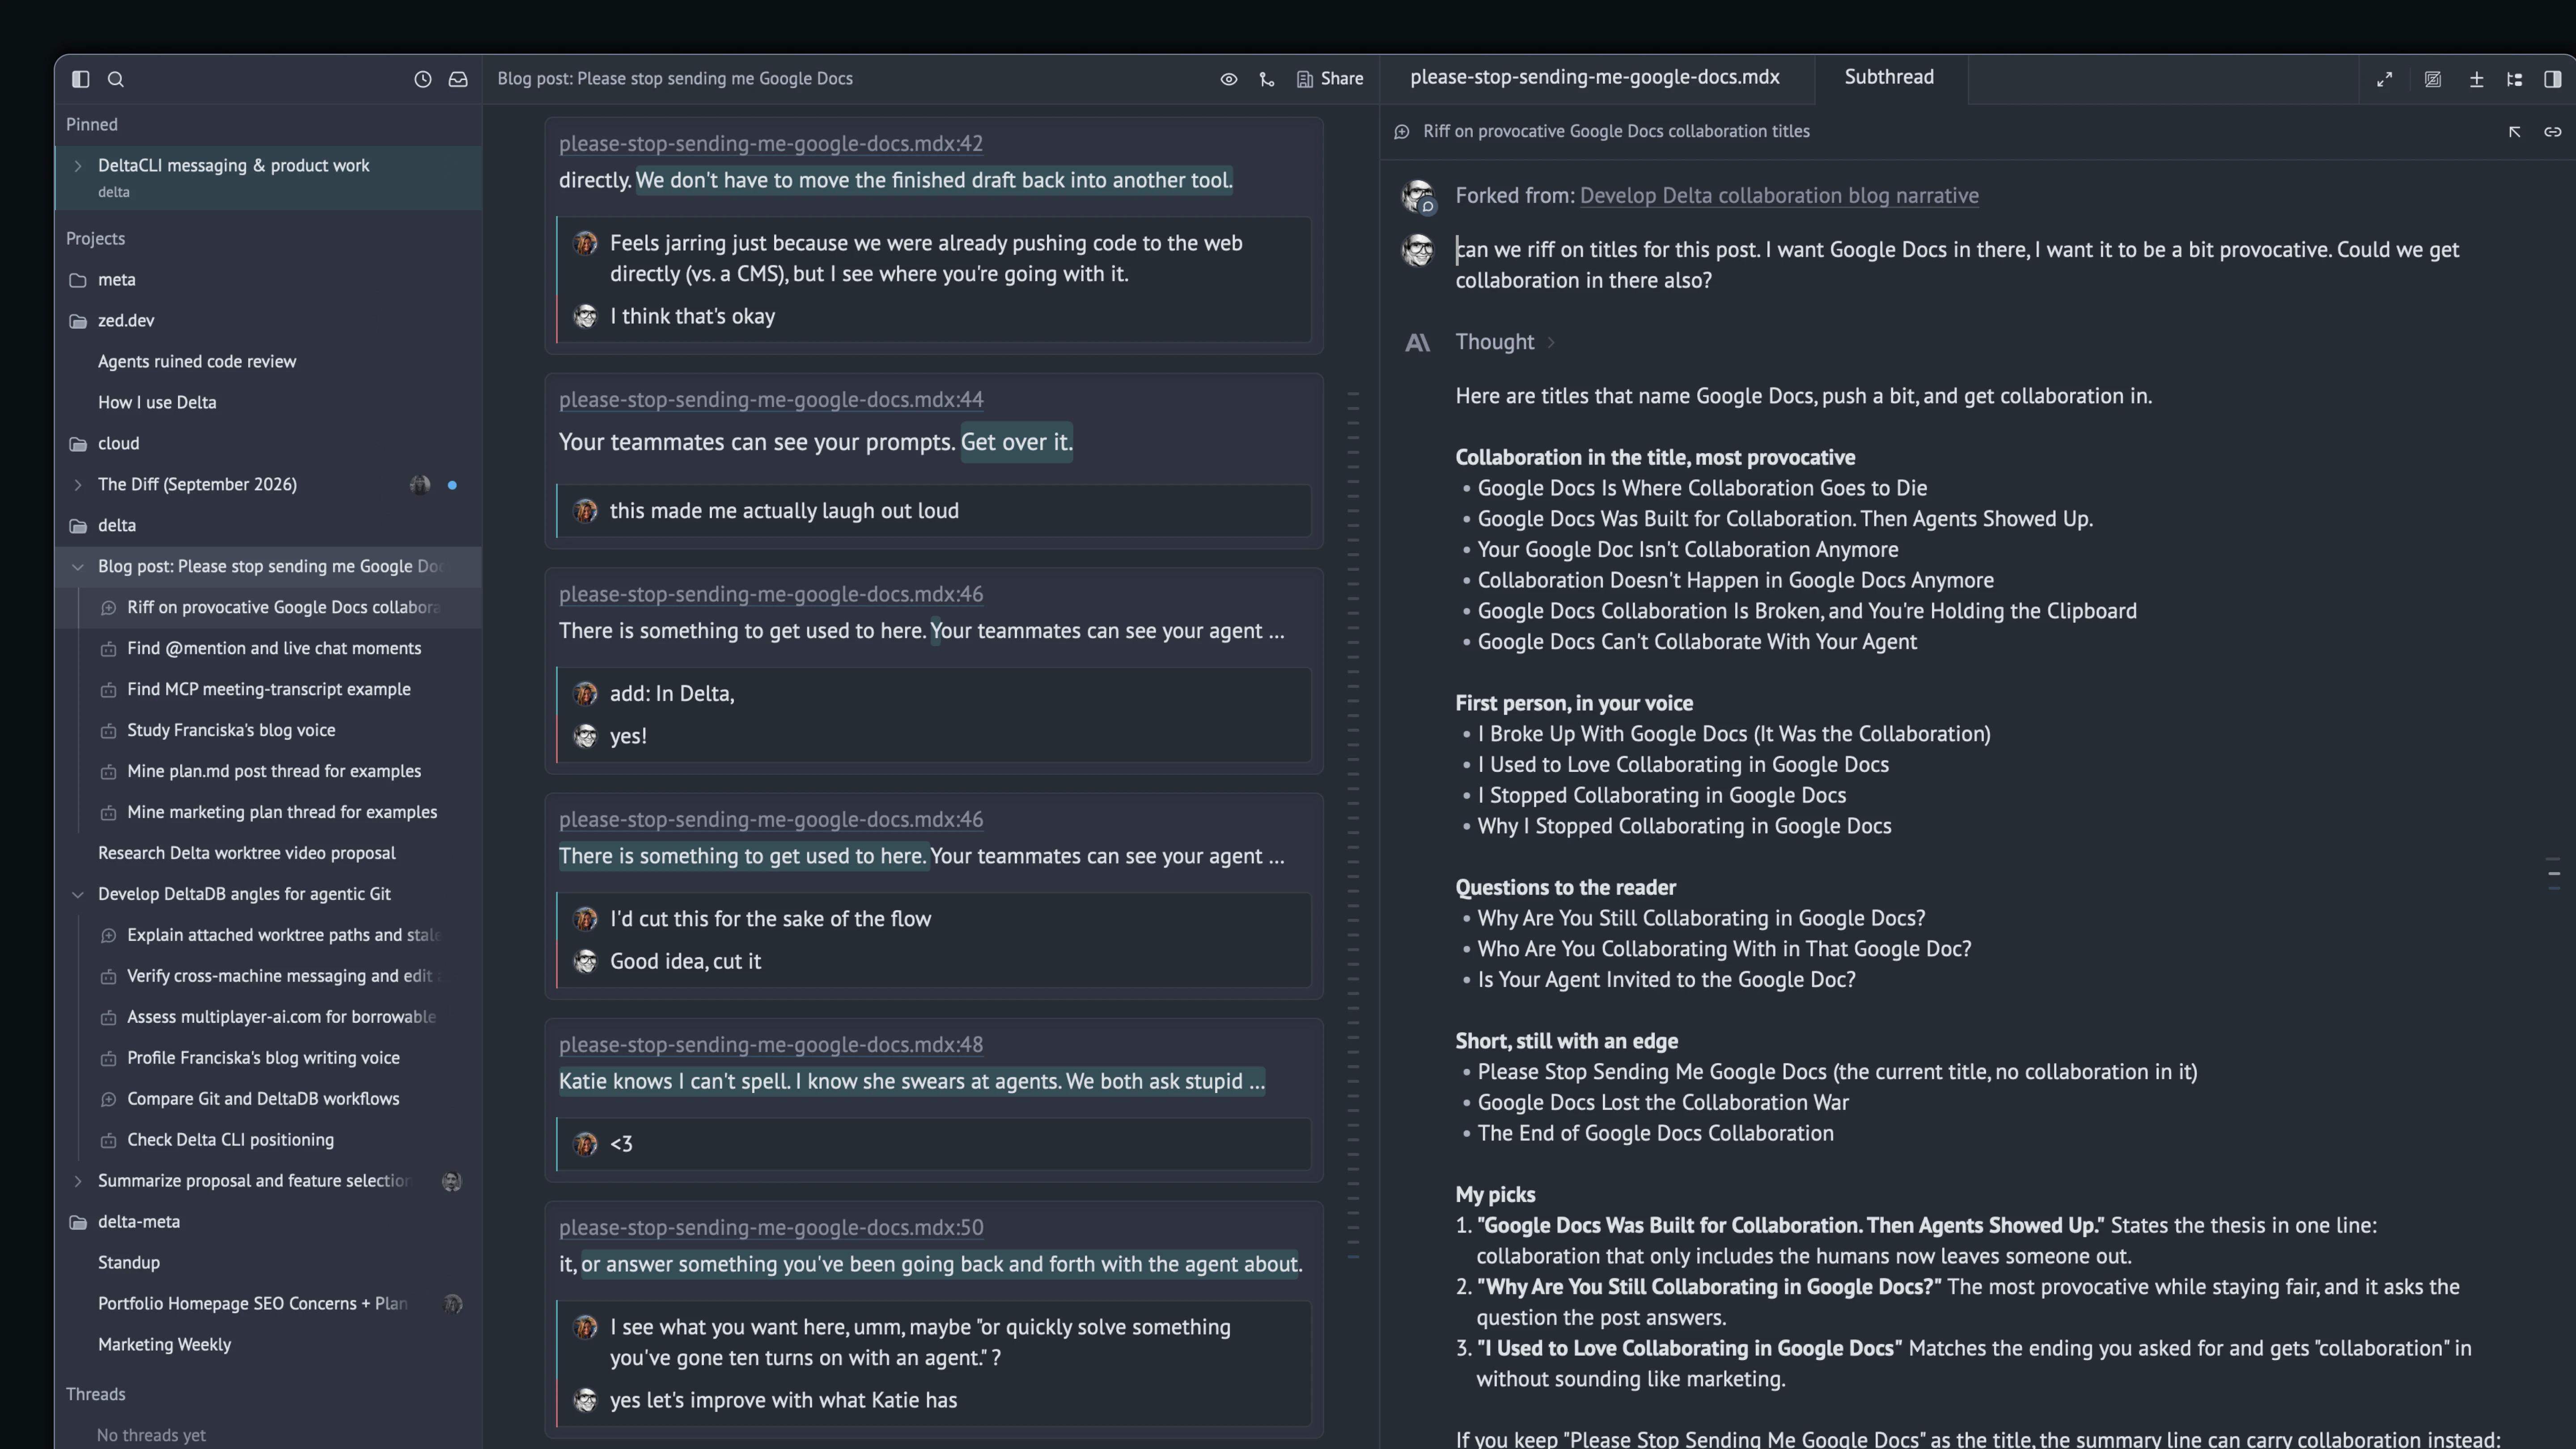The image size is (2576, 1449).
Task: Switch to please-stop-sending-me-google-docs.mdx tab
Action: pos(1594,77)
